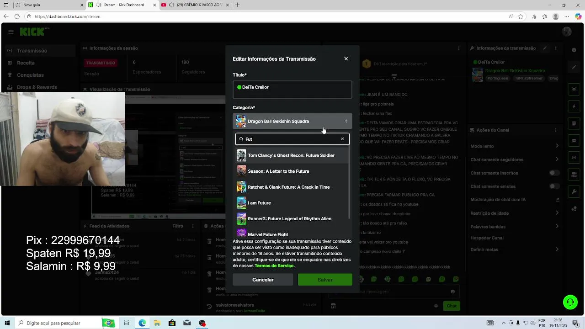The height and width of the screenshot is (329, 585).
Task: Click the magnifier icon in category search
Action: coord(241,139)
